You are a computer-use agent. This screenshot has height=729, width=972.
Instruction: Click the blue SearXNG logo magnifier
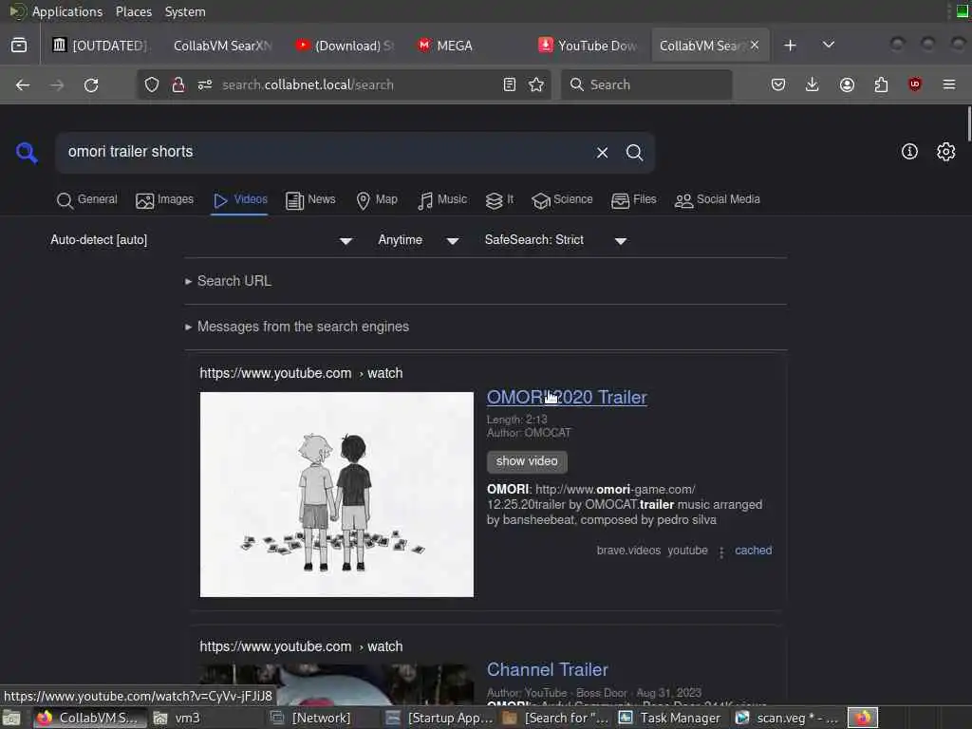tap(27, 153)
